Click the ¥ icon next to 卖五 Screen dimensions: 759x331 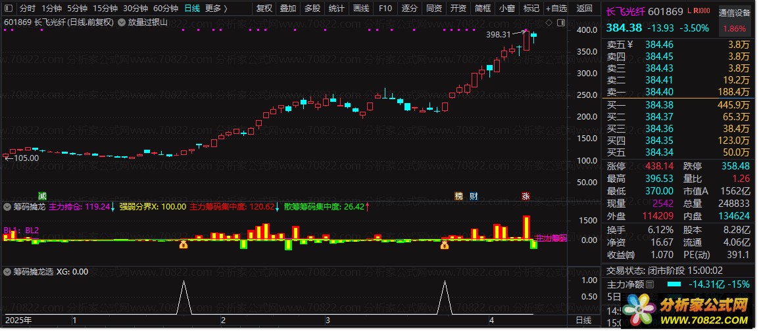pyautogui.click(x=629, y=45)
